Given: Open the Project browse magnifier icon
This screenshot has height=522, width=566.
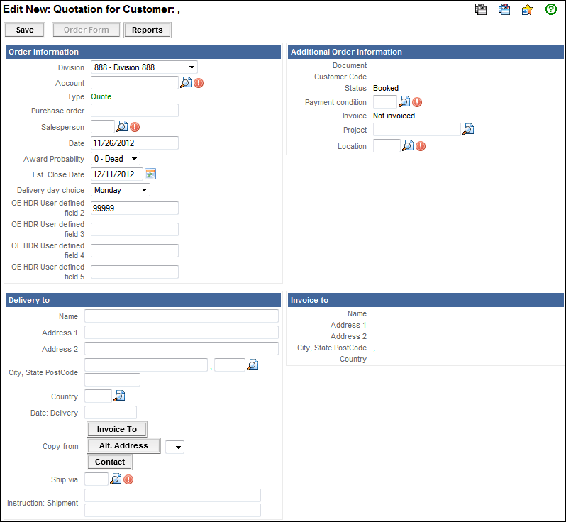Looking at the screenshot, I should click(468, 130).
